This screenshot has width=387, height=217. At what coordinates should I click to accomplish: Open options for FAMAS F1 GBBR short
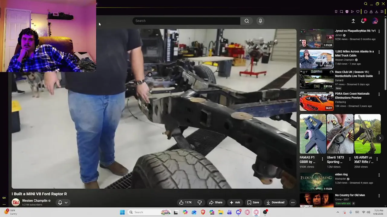(322, 159)
